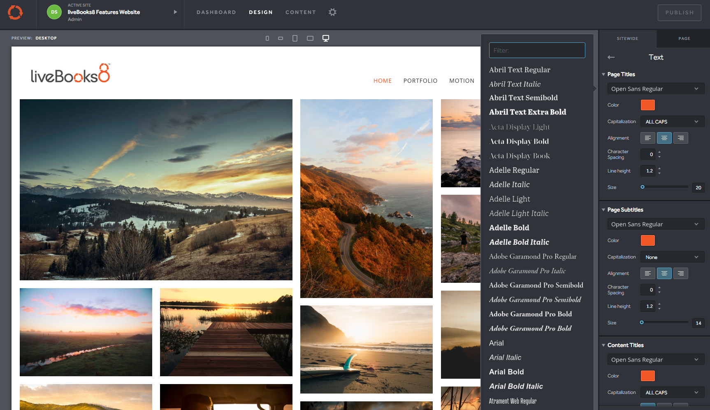Expand the active site arrow
This screenshot has width=710, height=410.
pyautogui.click(x=175, y=12)
